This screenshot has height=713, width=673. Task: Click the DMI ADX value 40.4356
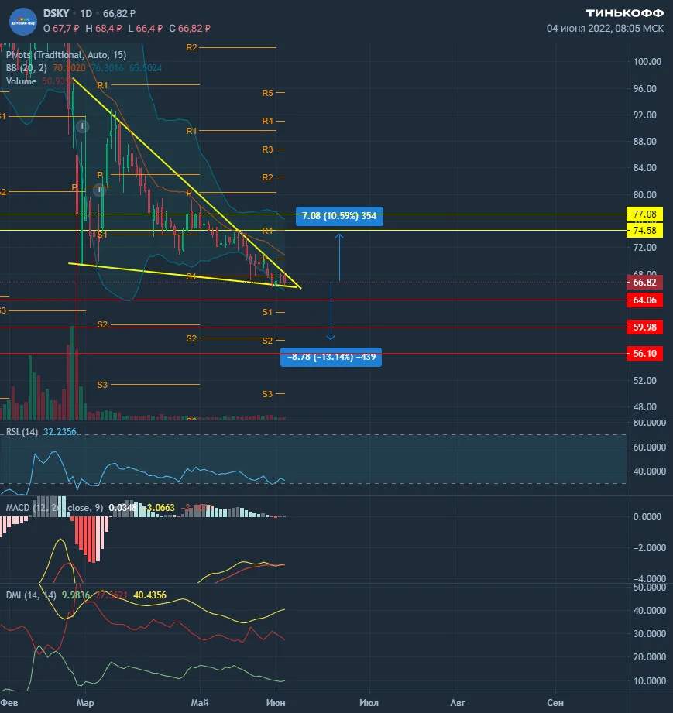click(149, 595)
